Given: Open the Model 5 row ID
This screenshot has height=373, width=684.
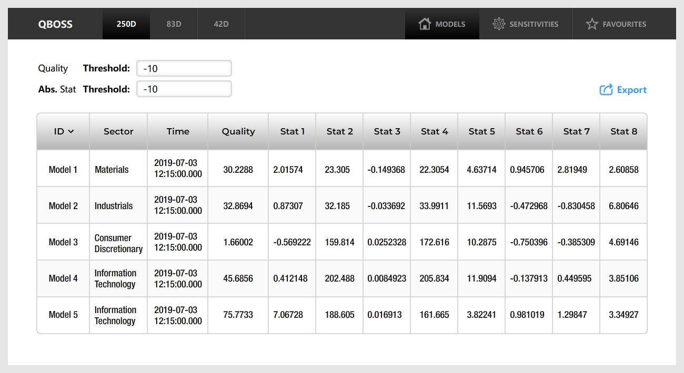Looking at the screenshot, I should click(63, 315).
